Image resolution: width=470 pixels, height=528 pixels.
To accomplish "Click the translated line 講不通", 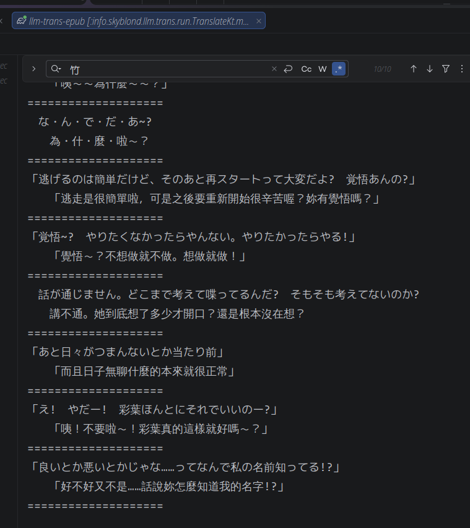I will click(x=177, y=314).
